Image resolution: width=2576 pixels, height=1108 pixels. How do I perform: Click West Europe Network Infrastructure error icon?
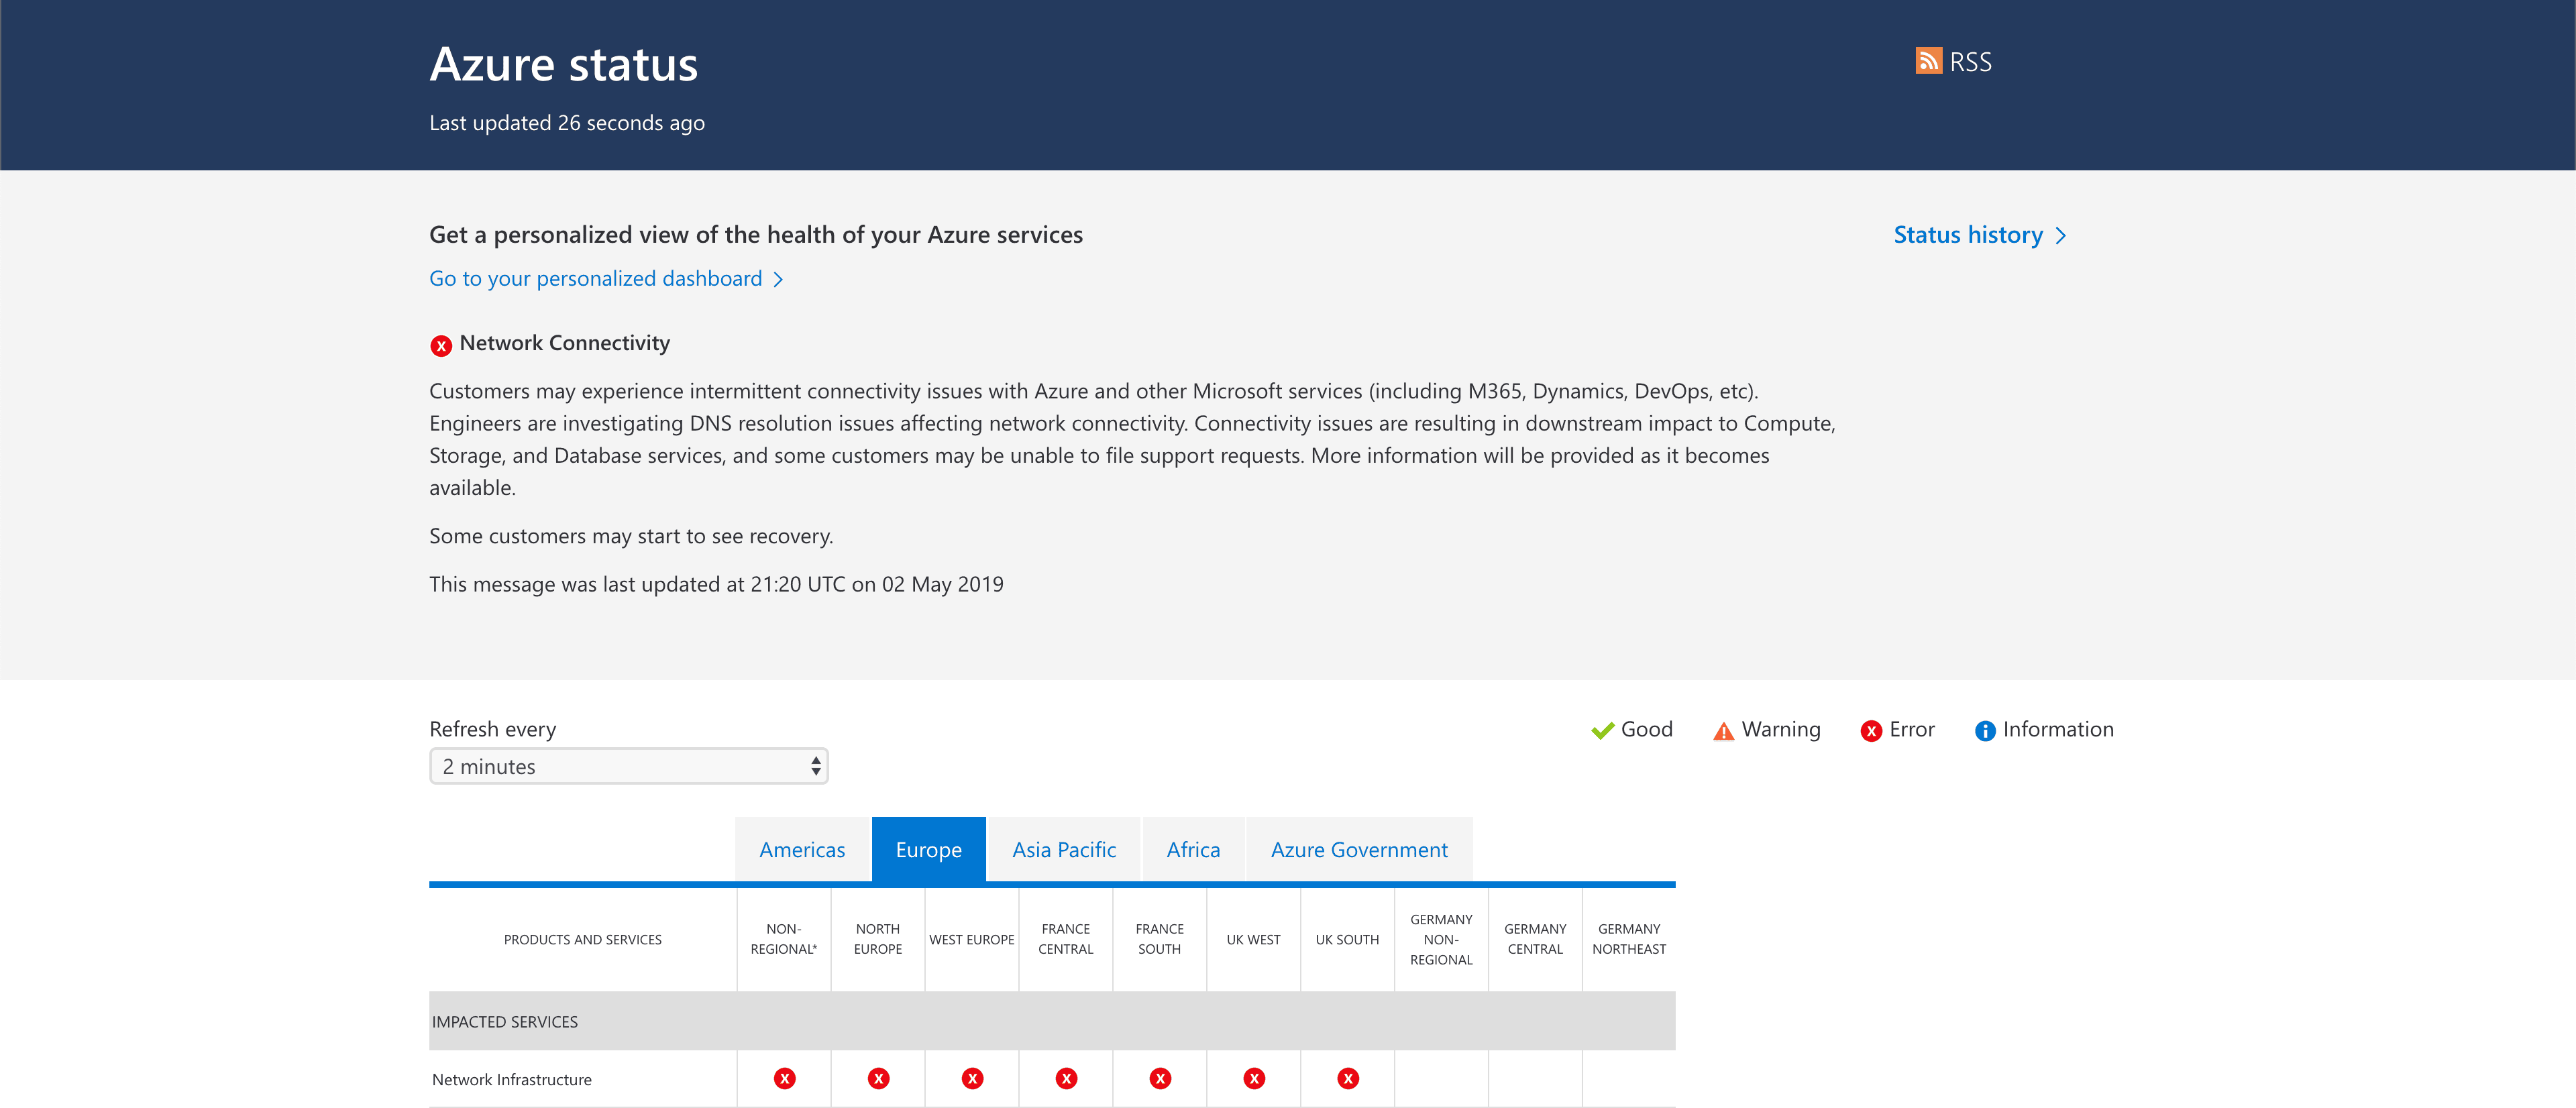click(x=972, y=1078)
